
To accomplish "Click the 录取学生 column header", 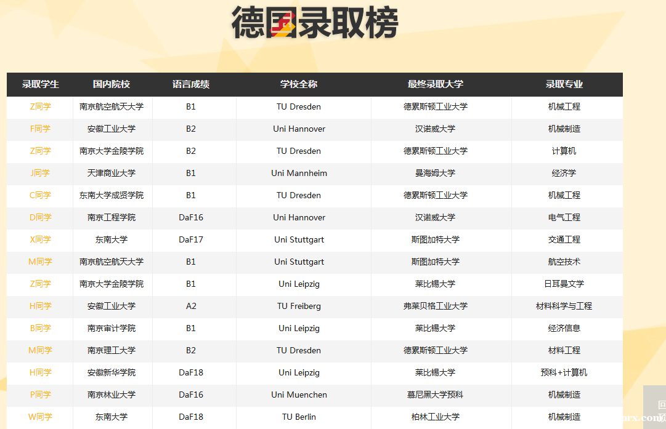I will coord(40,84).
